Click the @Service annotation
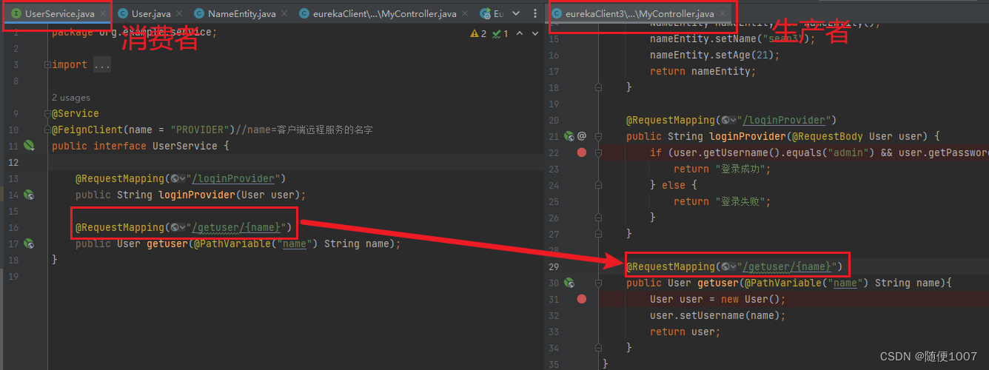This screenshot has width=989, height=370. tap(76, 114)
